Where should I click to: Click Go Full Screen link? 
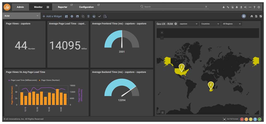tap(230, 119)
